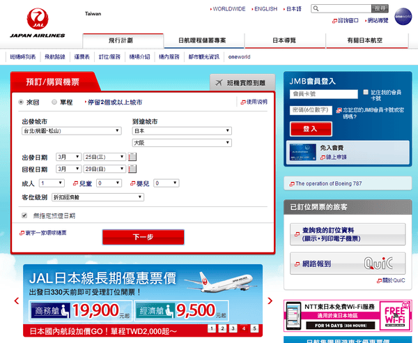Select 單程 one-way radio button
The height and width of the screenshot is (343, 418).
point(54,102)
